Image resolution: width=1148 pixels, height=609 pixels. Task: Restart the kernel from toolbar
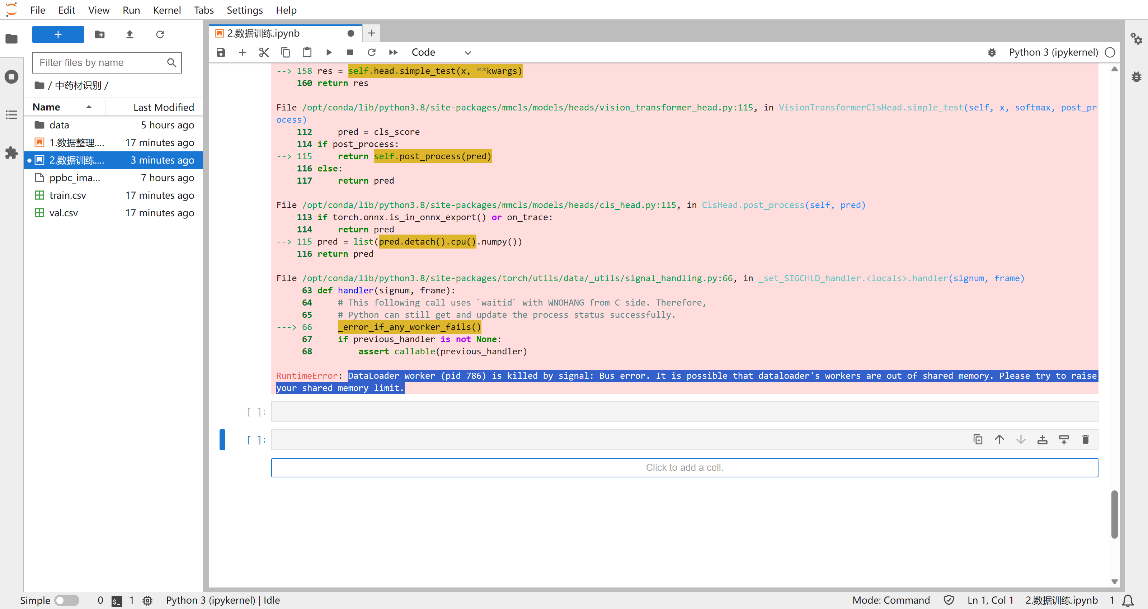point(372,53)
